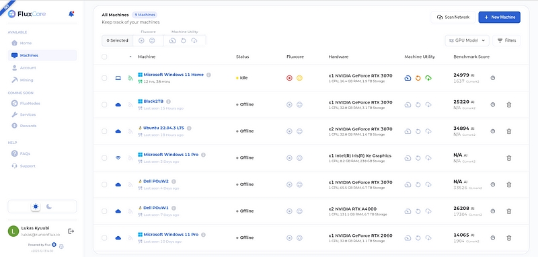Open the Black2TB machine link

(x=153, y=101)
